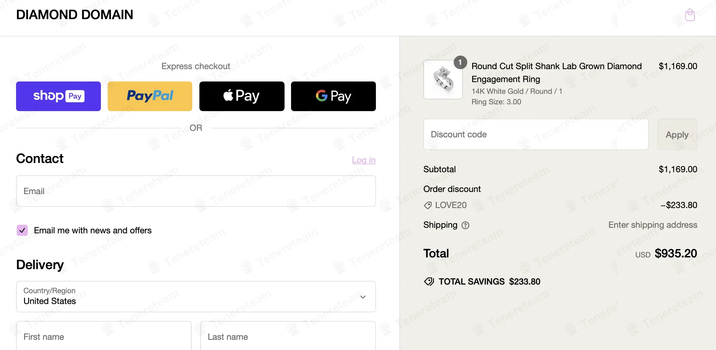Open the shopping bag cart icon

tap(690, 15)
